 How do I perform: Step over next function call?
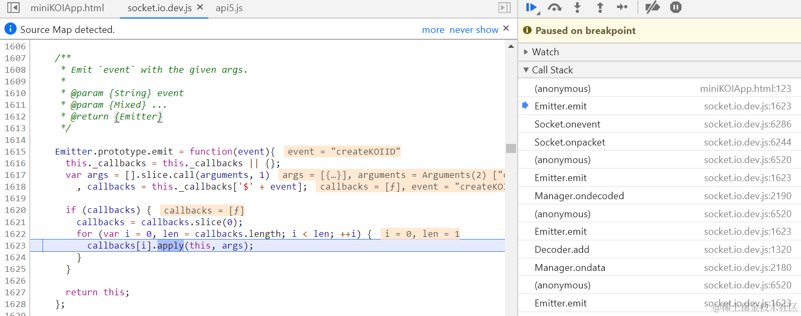coord(554,7)
